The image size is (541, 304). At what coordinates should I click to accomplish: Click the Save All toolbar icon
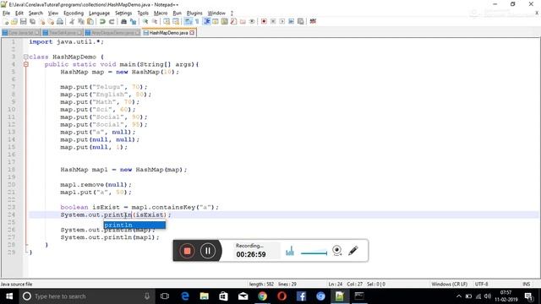32,21
